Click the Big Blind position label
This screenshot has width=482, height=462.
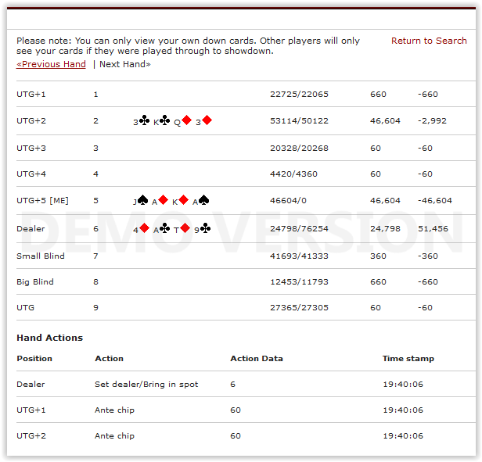pyautogui.click(x=35, y=281)
